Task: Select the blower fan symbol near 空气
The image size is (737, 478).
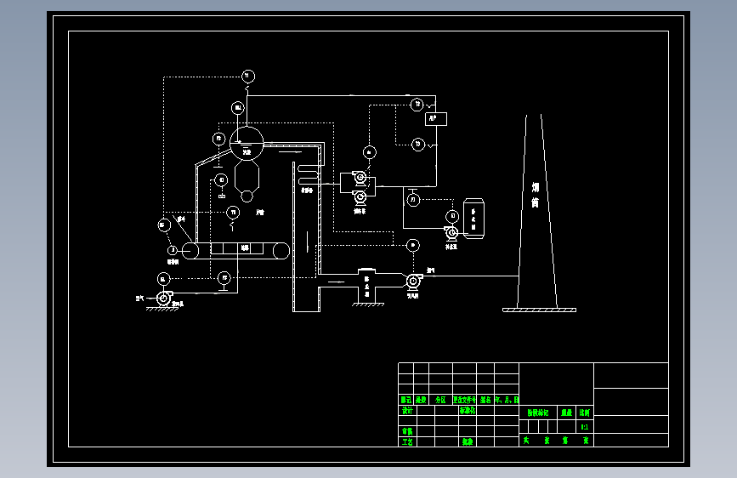Action: pyautogui.click(x=163, y=298)
